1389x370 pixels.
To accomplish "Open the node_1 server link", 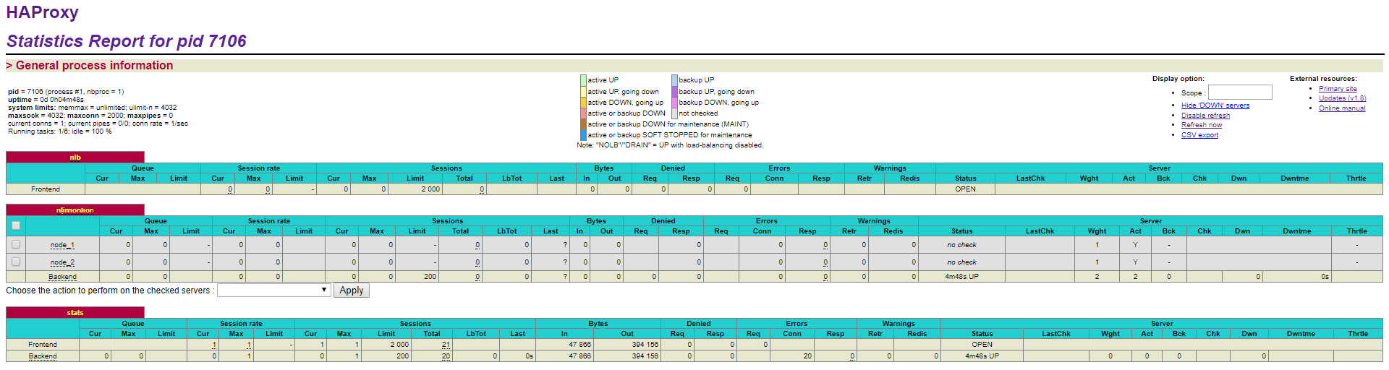I will coord(62,245).
